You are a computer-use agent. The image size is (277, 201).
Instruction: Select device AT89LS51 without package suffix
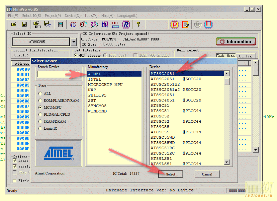click(187, 159)
